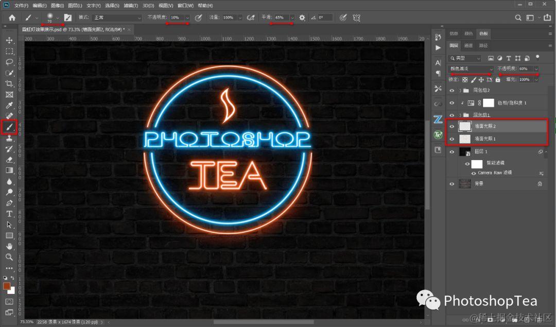Toggle Camera Raw 滤镜 filter visibility
This screenshot has height=327, width=556.
[474, 173]
